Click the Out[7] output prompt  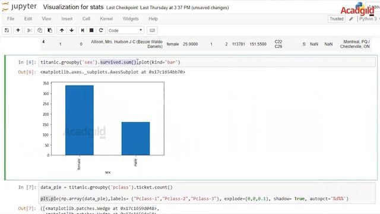[27, 209]
